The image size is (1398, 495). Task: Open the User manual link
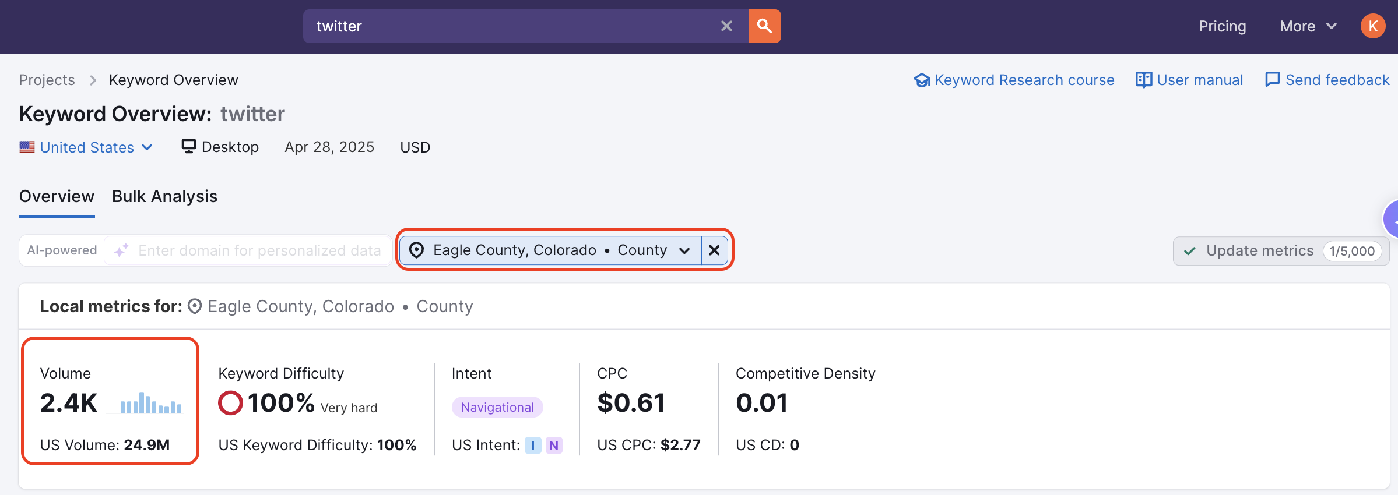coord(1189,80)
